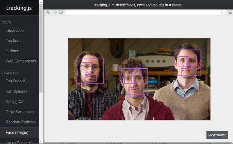Open the Web Components page
Image resolution: width=233 pixels, height=144 pixels.
[x=21, y=61]
